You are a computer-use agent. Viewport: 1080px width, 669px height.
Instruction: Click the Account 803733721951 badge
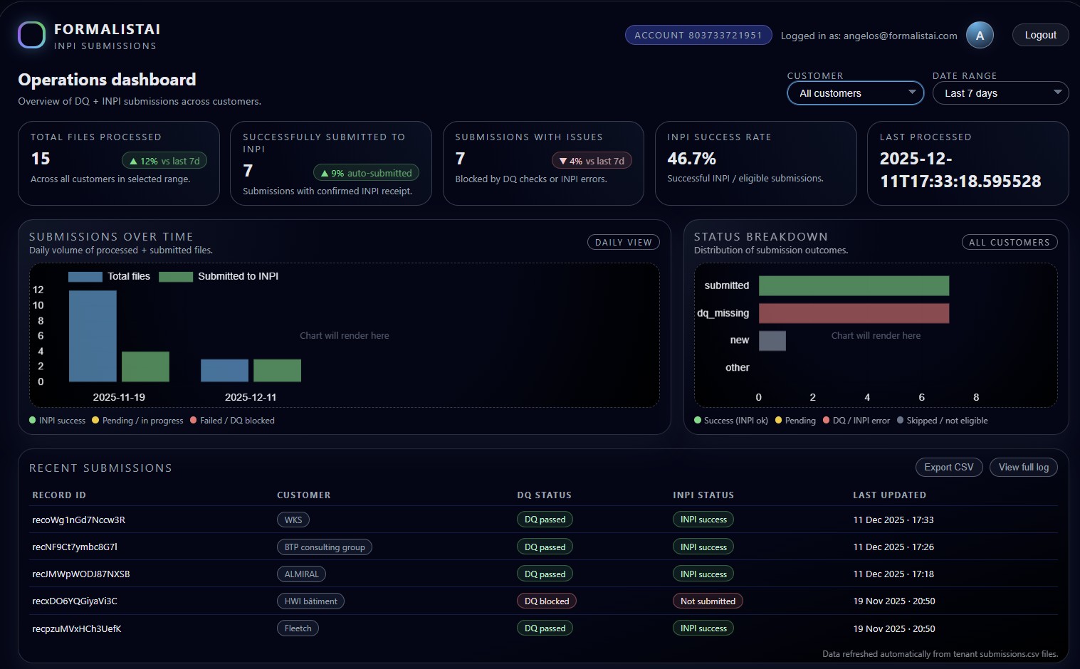point(698,34)
